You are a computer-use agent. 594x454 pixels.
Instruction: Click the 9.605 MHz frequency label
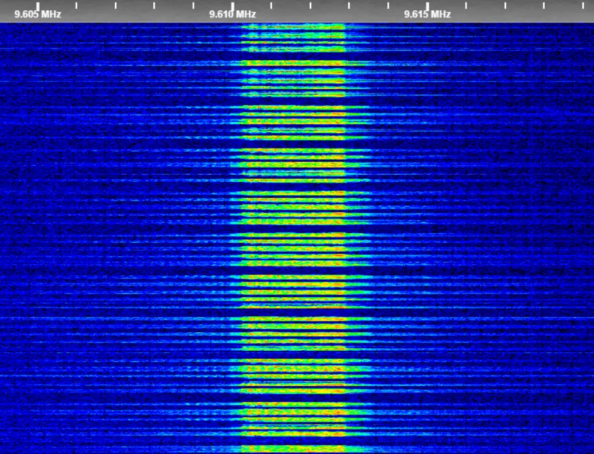point(37,14)
